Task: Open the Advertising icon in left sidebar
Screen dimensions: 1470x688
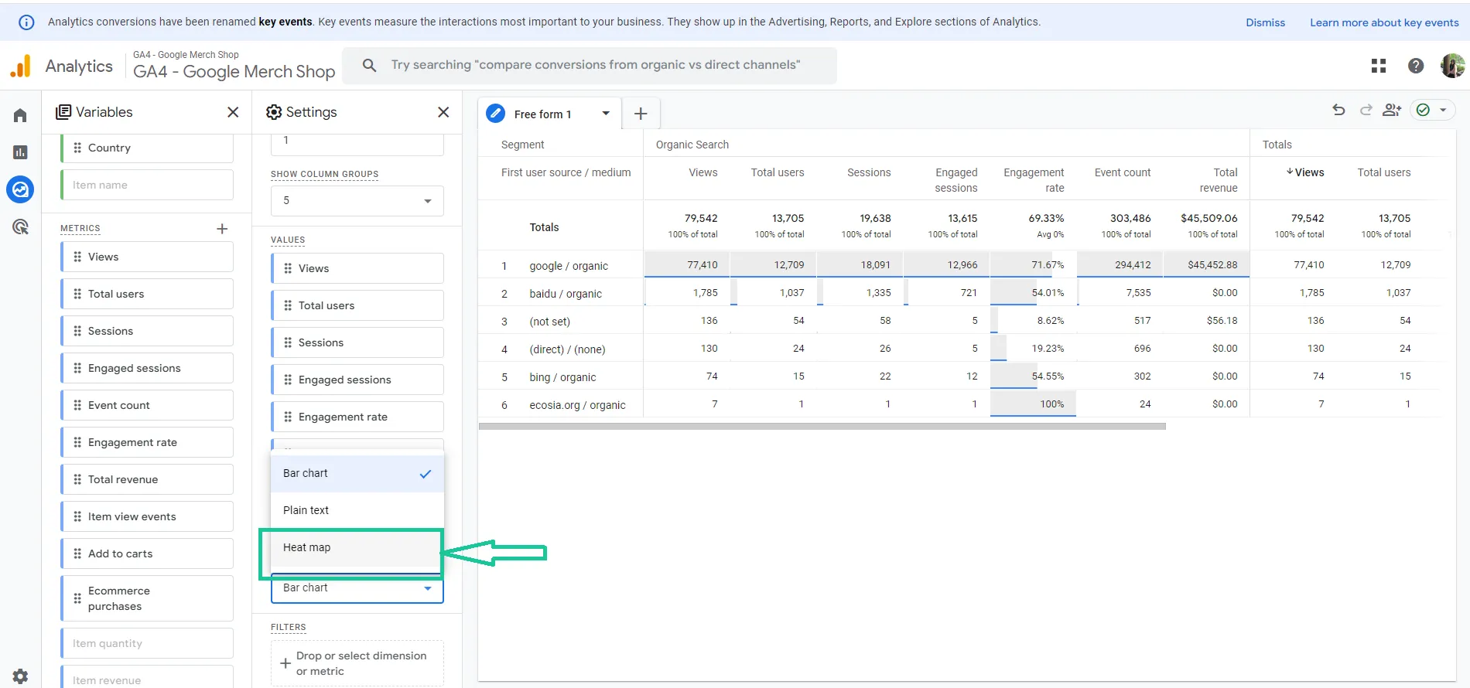Action: pos(20,226)
